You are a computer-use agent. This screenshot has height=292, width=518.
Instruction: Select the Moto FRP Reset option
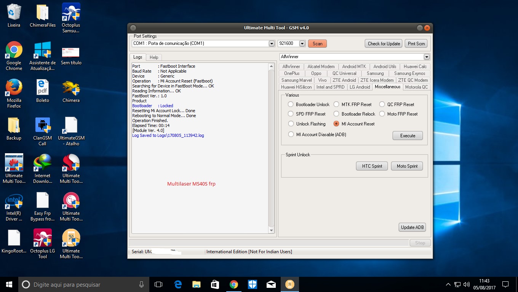click(x=382, y=114)
